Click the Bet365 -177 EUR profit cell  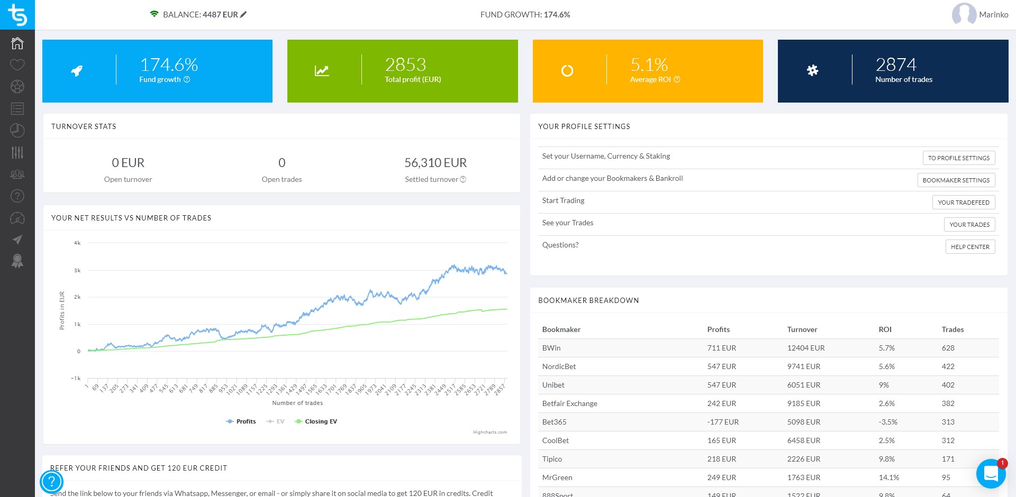click(723, 422)
